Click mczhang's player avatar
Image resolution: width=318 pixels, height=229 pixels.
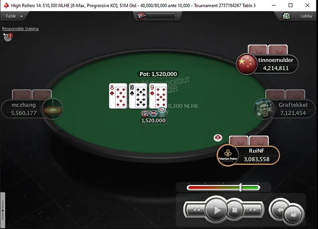[x=52, y=109]
